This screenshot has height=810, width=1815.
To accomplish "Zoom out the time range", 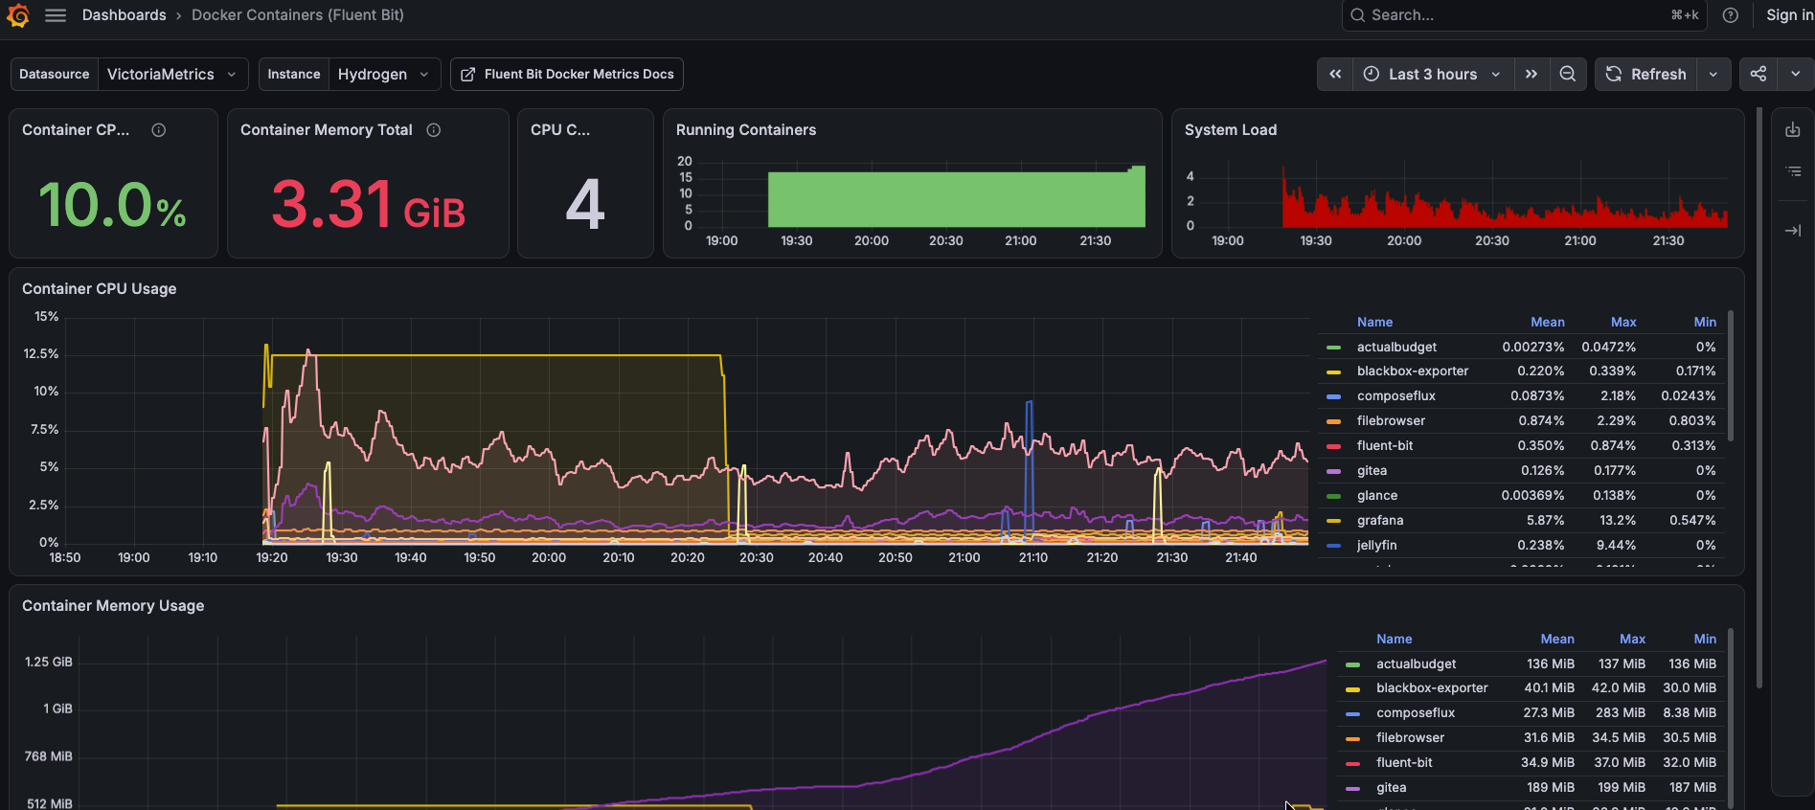I will pos(1567,74).
